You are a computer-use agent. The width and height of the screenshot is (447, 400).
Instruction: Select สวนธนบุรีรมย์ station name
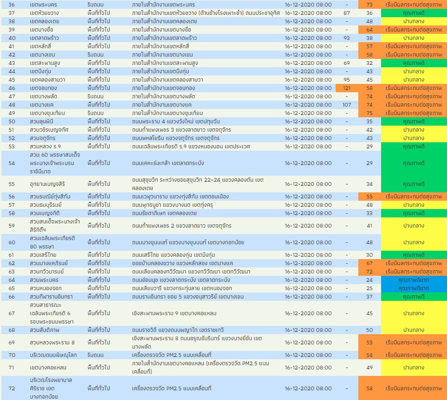pyautogui.click(x=45, y=205)
